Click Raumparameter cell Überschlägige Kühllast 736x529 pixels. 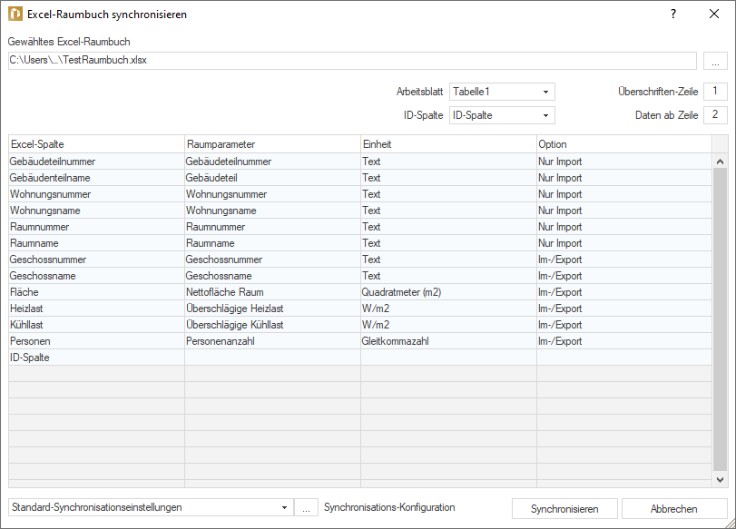[x=272, y=325]
